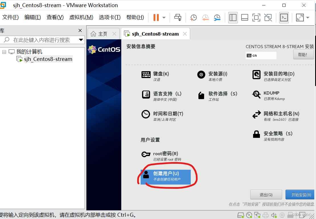Open 创建用户(U) user creation
316x219 pixels.
pyautogui.click(x=166, y=177)
